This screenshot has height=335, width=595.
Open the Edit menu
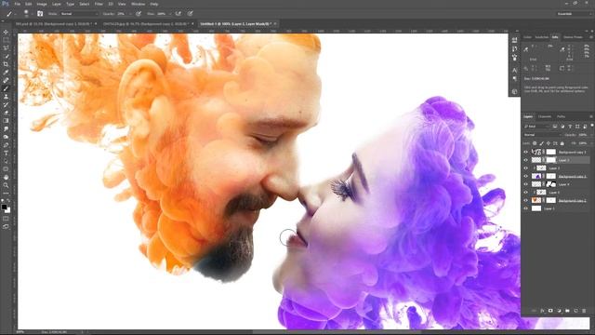click(29, 4)
